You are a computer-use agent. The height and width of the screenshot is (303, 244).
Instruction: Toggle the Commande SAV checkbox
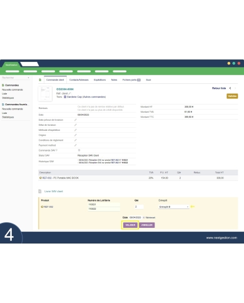tap(79, 150)
